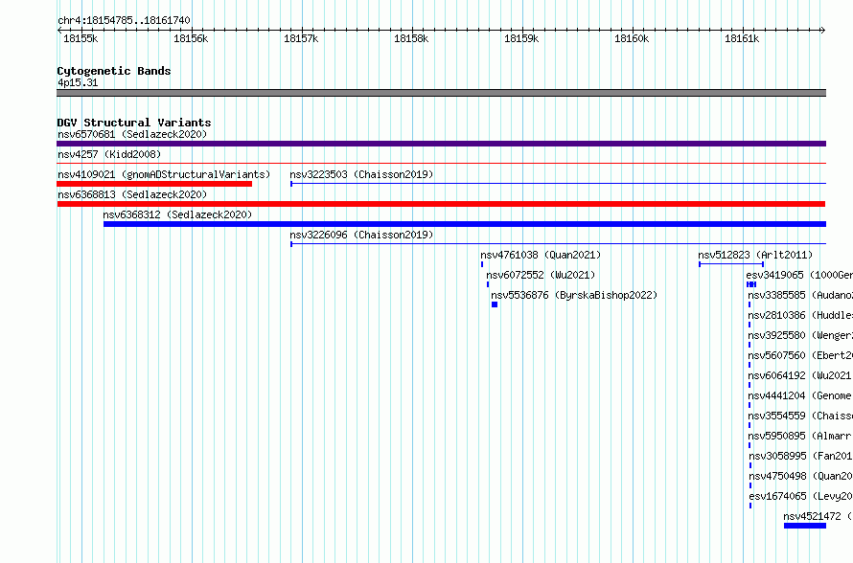
Task: Open variant nsv3385585 label
Action: [x=800, y=295]
